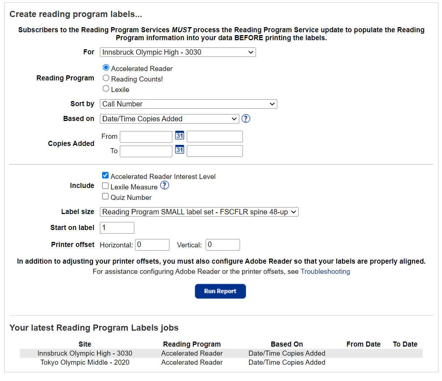Open the Troubleshooting link
Screen dimensions: 442x381
tap(325, 271)
